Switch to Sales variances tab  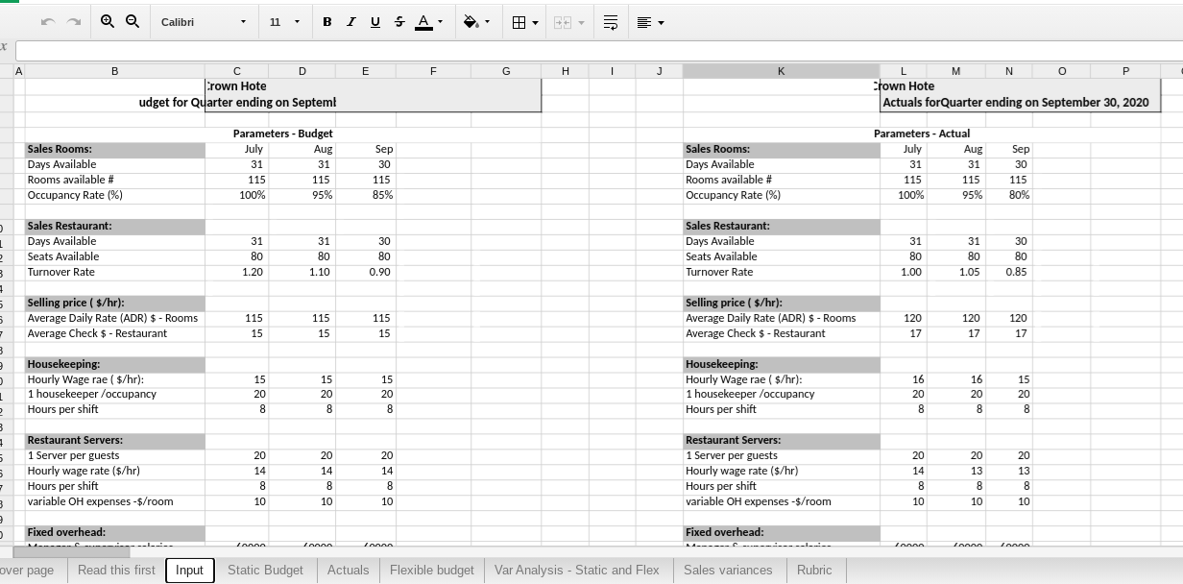pyautogui.click(x=728, y=570)
